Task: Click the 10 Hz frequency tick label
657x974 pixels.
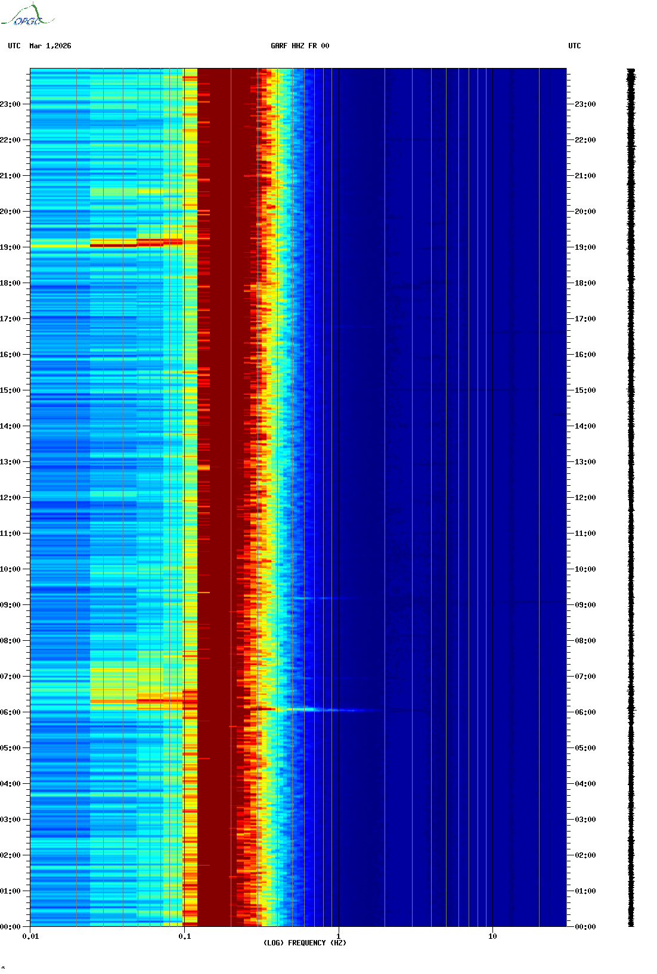Action: pyautogui.click(x=492, y=936)
